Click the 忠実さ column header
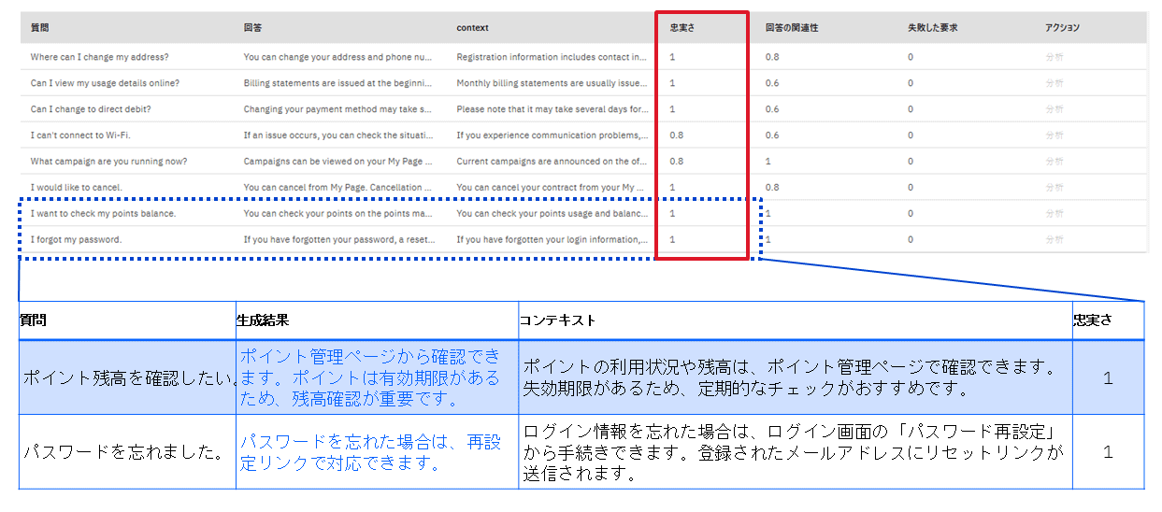1162x512 pixels. (682, 28)
